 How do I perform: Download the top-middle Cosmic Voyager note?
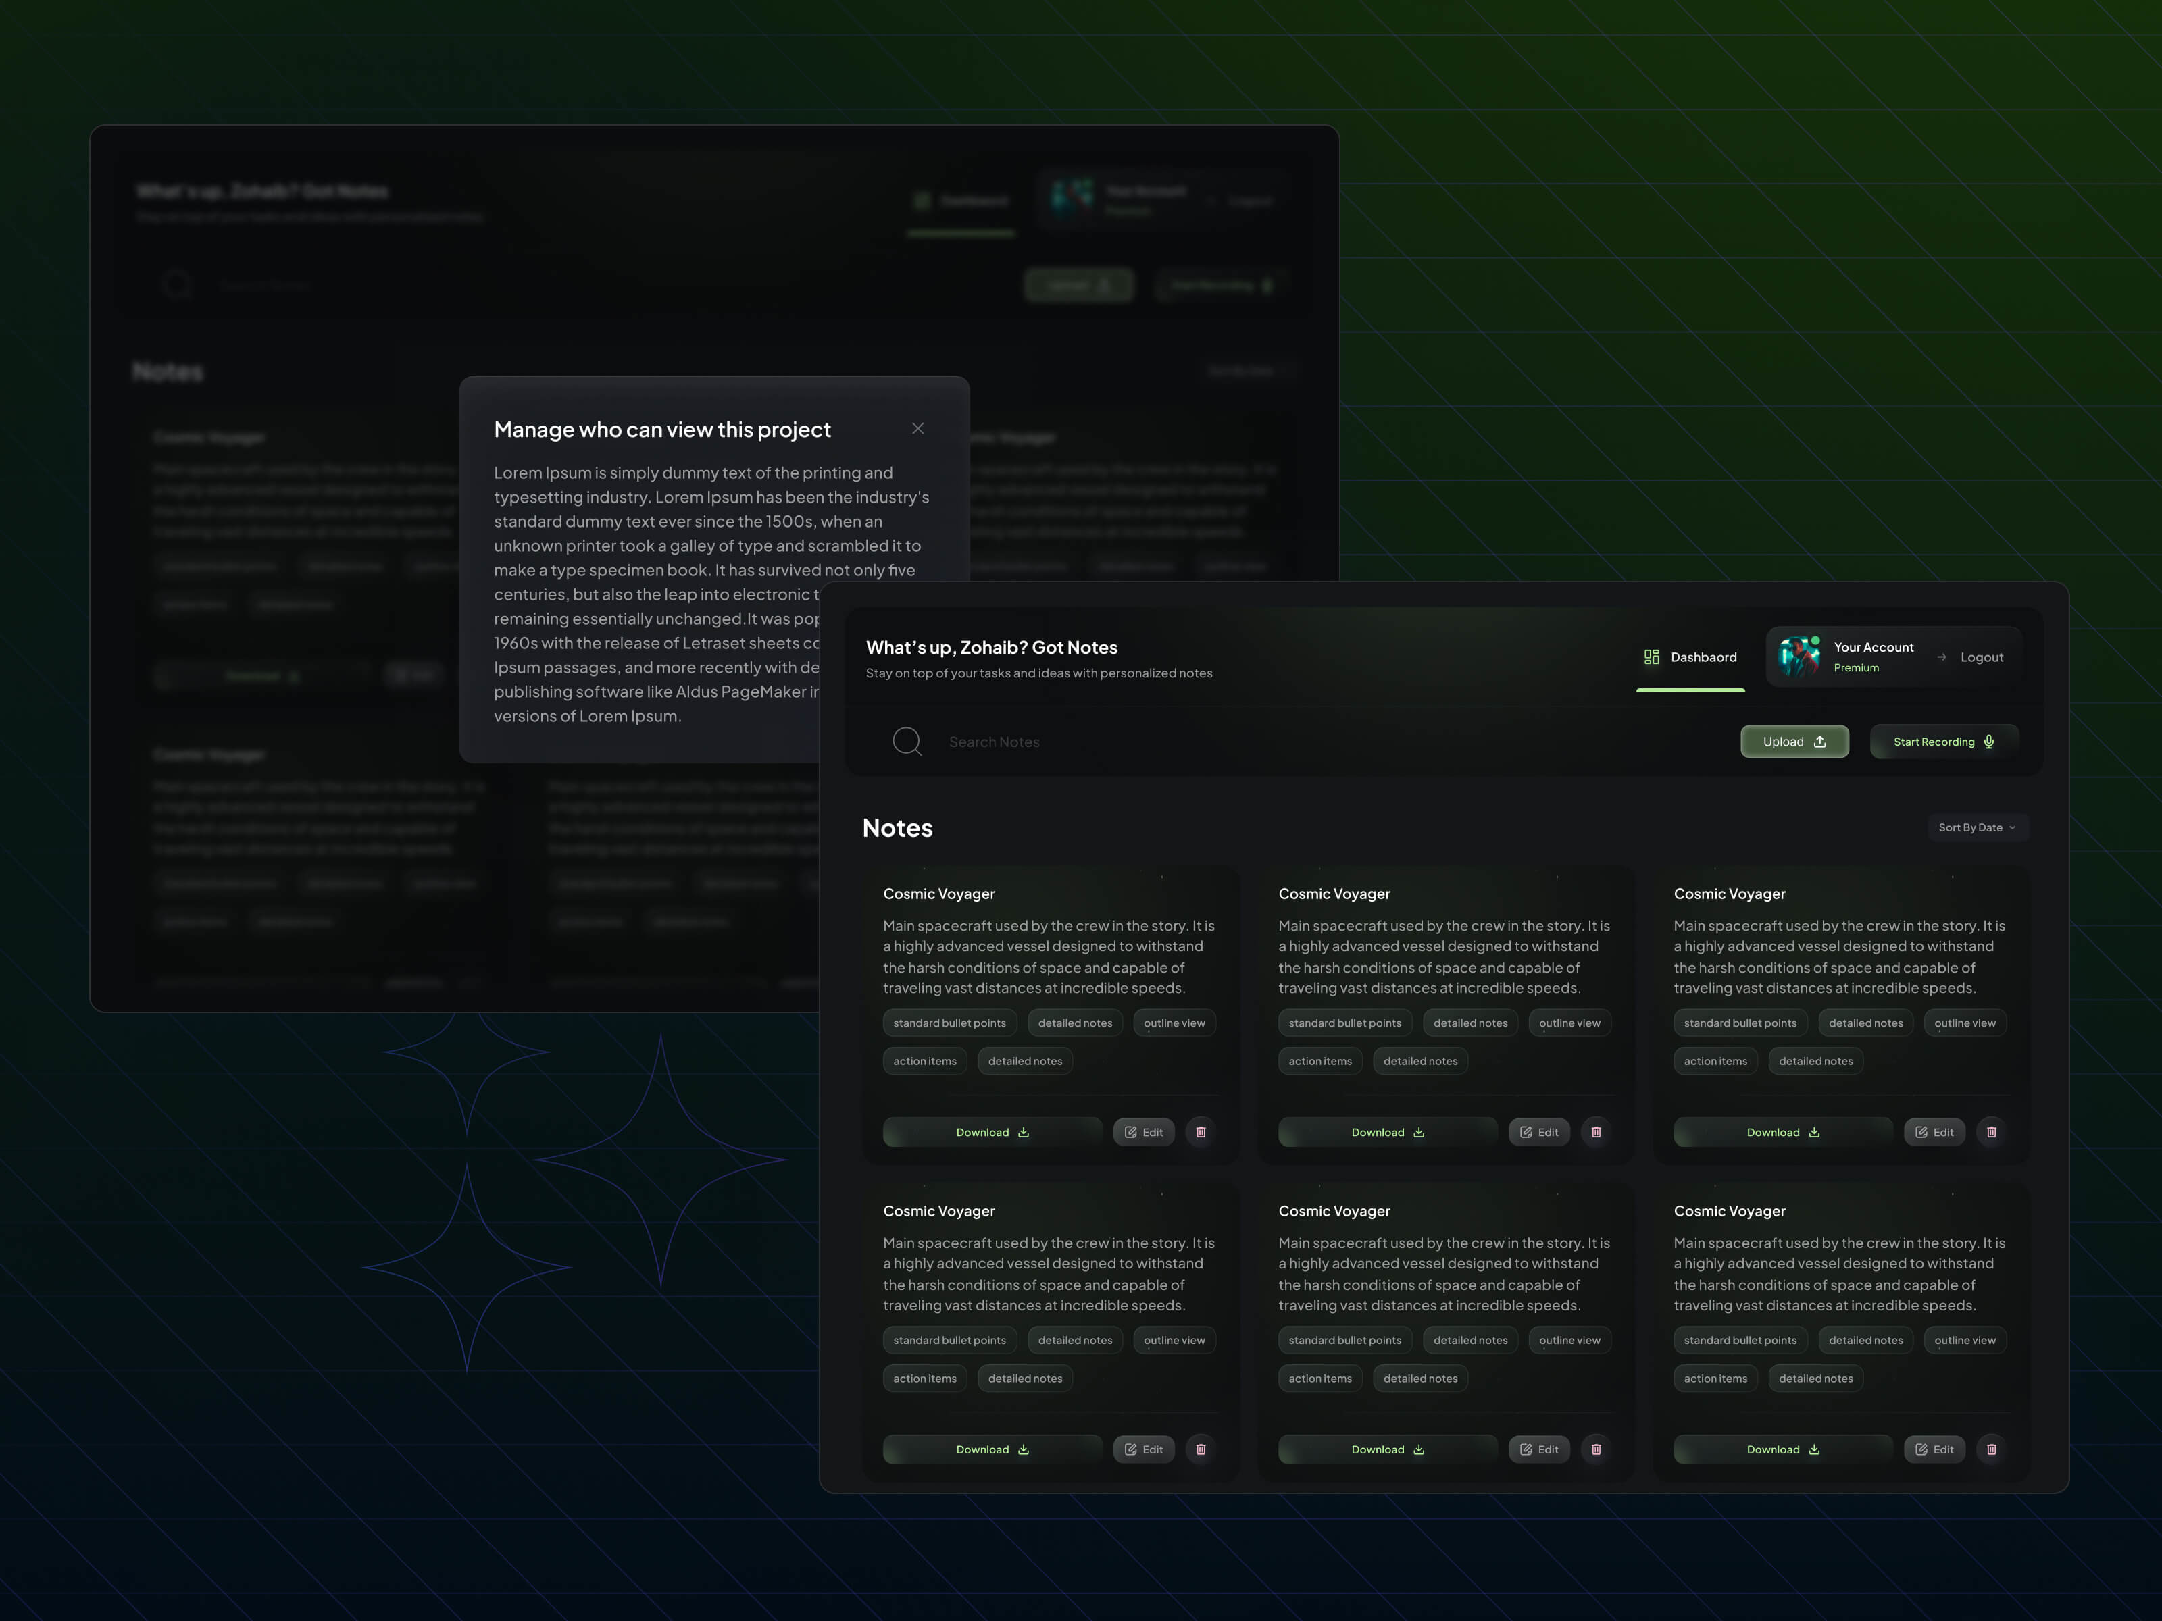[x=1388, y=1131]
